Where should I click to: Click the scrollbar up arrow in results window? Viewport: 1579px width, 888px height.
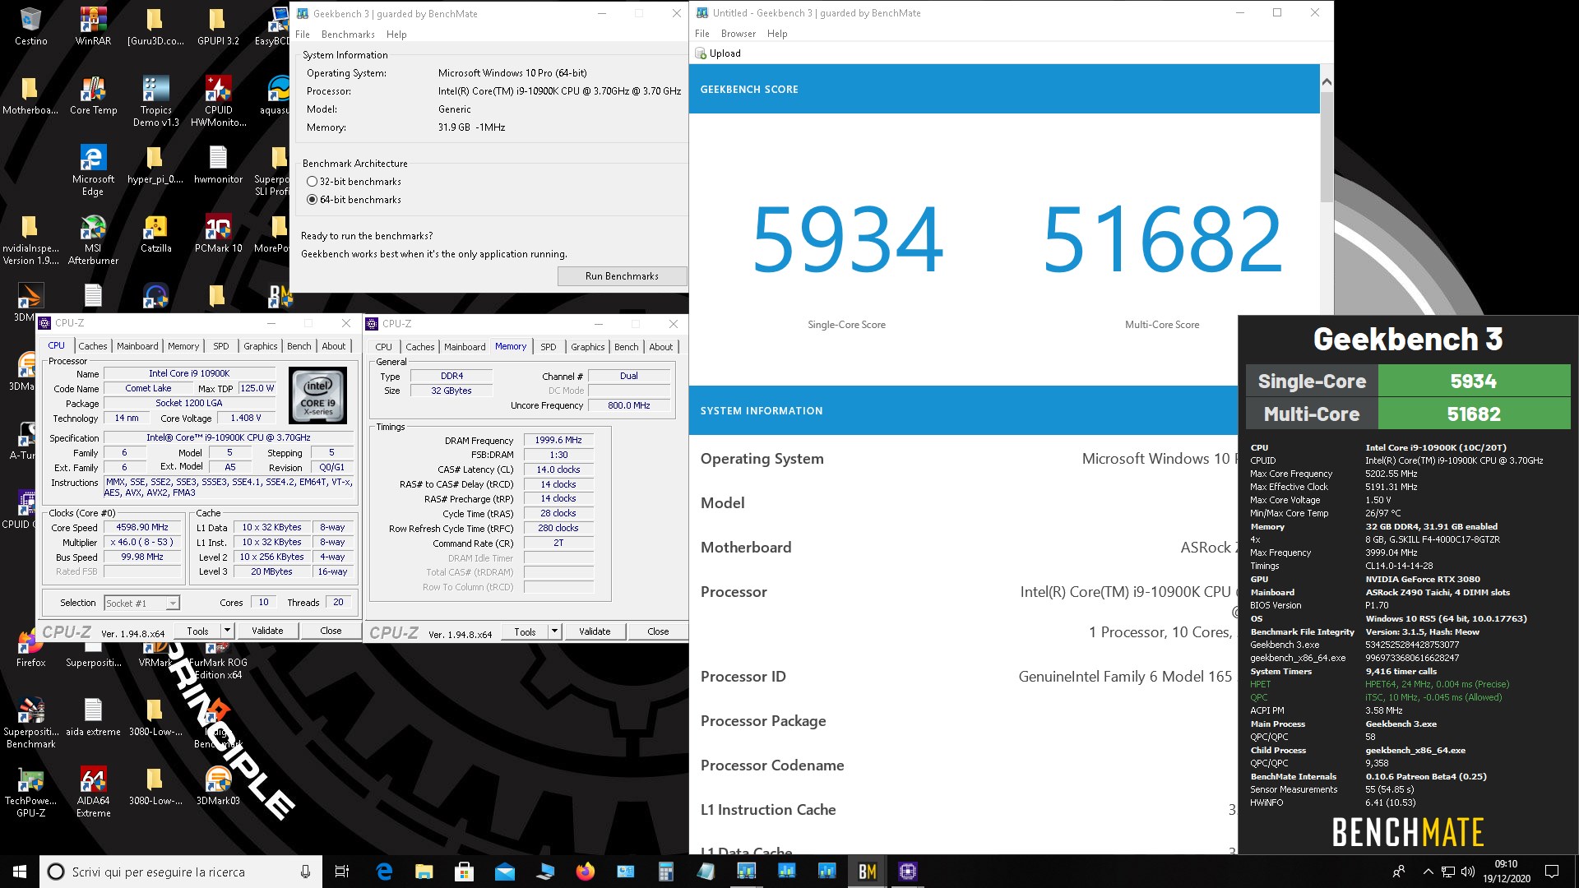tap(1326, 81)
